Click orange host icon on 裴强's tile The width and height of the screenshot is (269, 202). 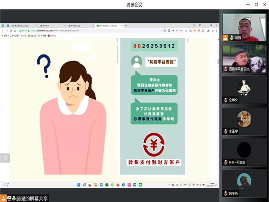(x=225, y=38)
